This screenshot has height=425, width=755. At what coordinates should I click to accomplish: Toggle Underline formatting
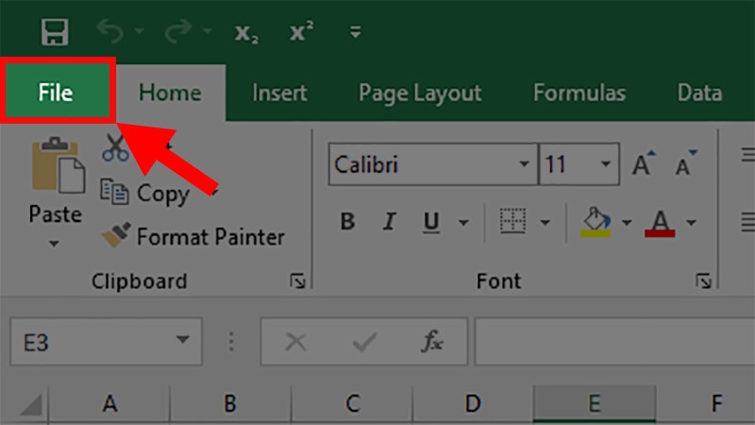[431, 223]
